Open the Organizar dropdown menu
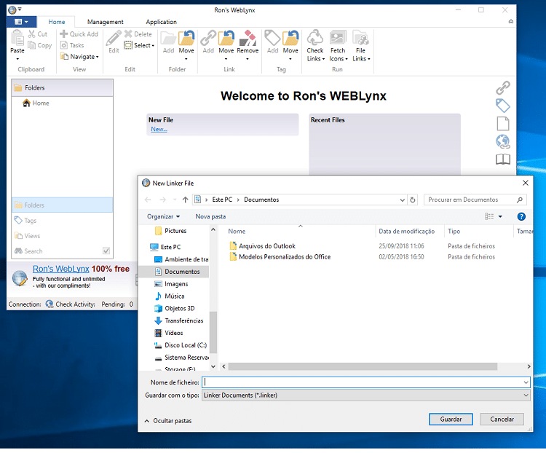This screenshot has width=546, height=453. 163,216
